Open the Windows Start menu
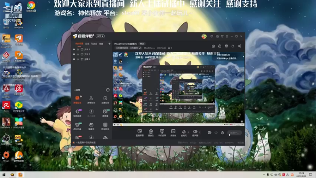The image size is (316, 178). click(x=4, y=175)
